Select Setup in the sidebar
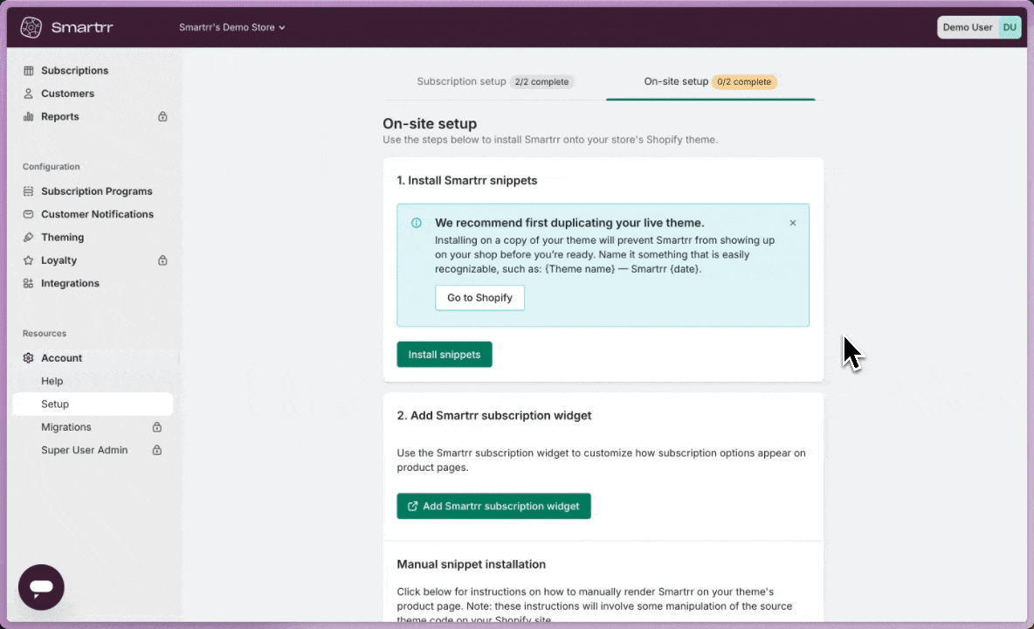Viewport: 1034px width, 629px height. [93, 404]
